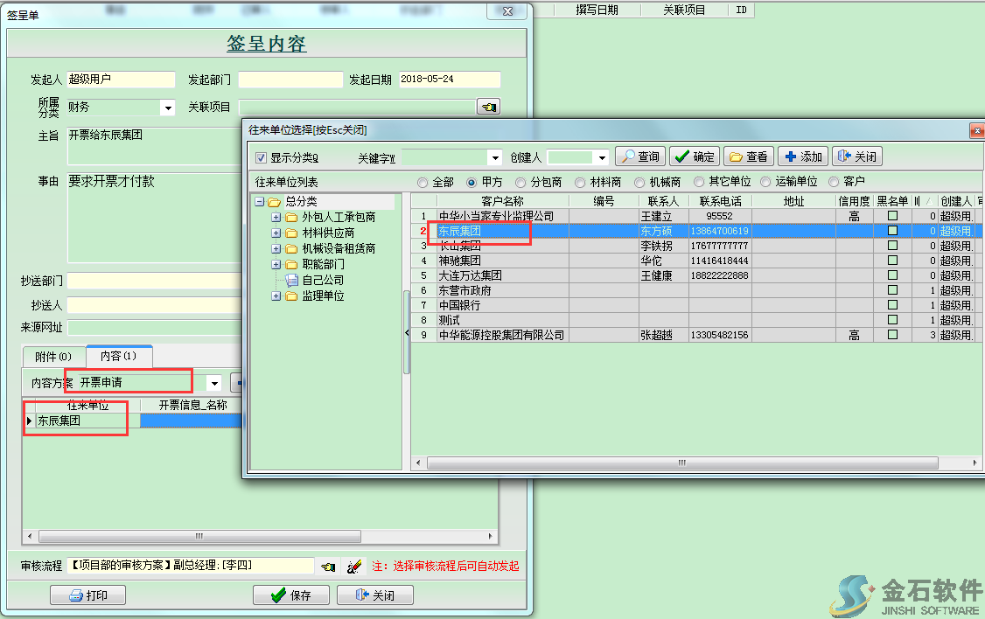Click the 打印 print button
Viewport: 985px width, 619px height.
tap(87, 595)
